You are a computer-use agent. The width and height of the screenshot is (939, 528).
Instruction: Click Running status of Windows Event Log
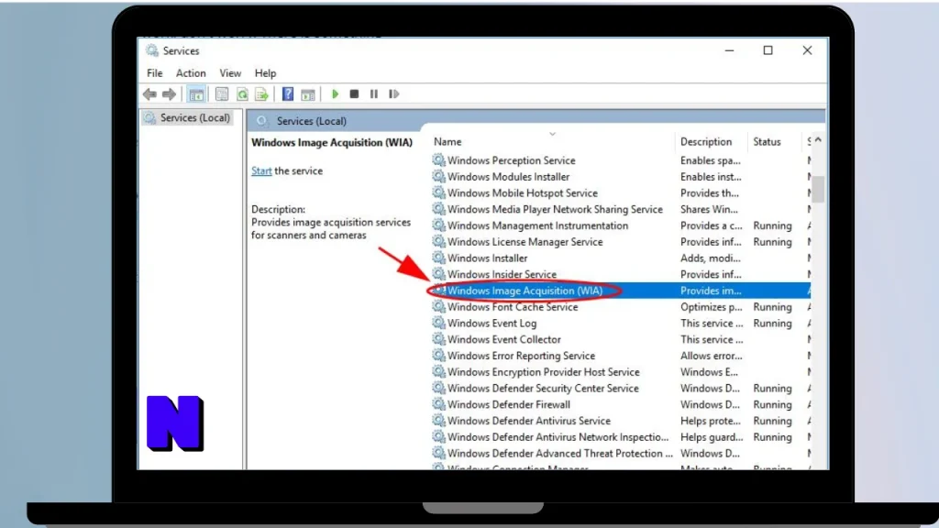(x=772, y=324)
